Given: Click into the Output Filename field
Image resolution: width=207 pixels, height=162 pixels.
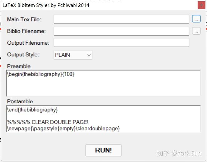Looking at the screenshot, I should point(121,43).
